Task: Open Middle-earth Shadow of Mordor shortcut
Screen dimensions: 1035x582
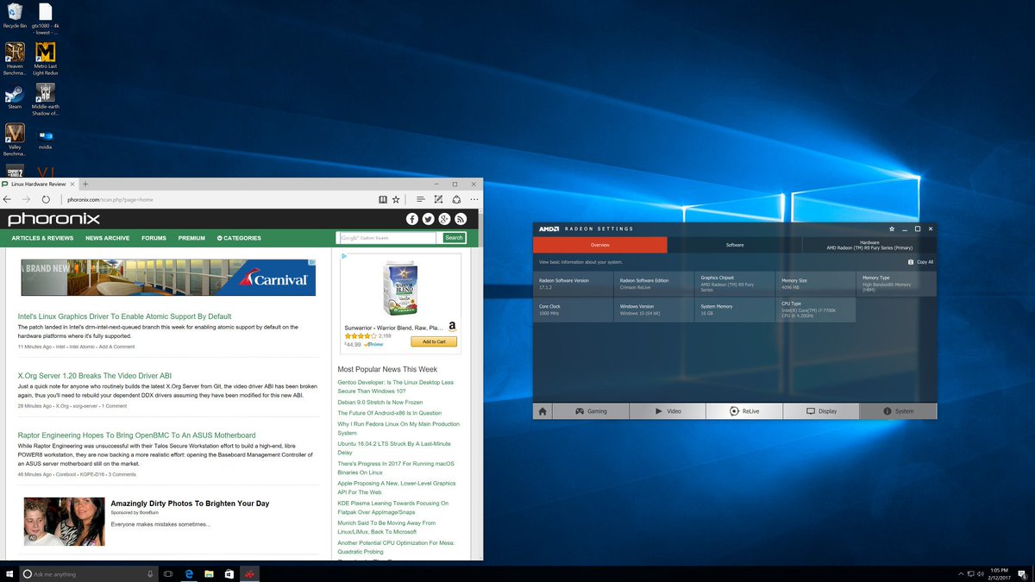Action: click(45, 98)
